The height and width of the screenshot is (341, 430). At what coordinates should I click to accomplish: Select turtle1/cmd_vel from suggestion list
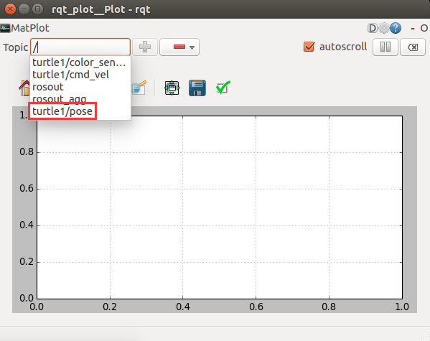[71, 75]
